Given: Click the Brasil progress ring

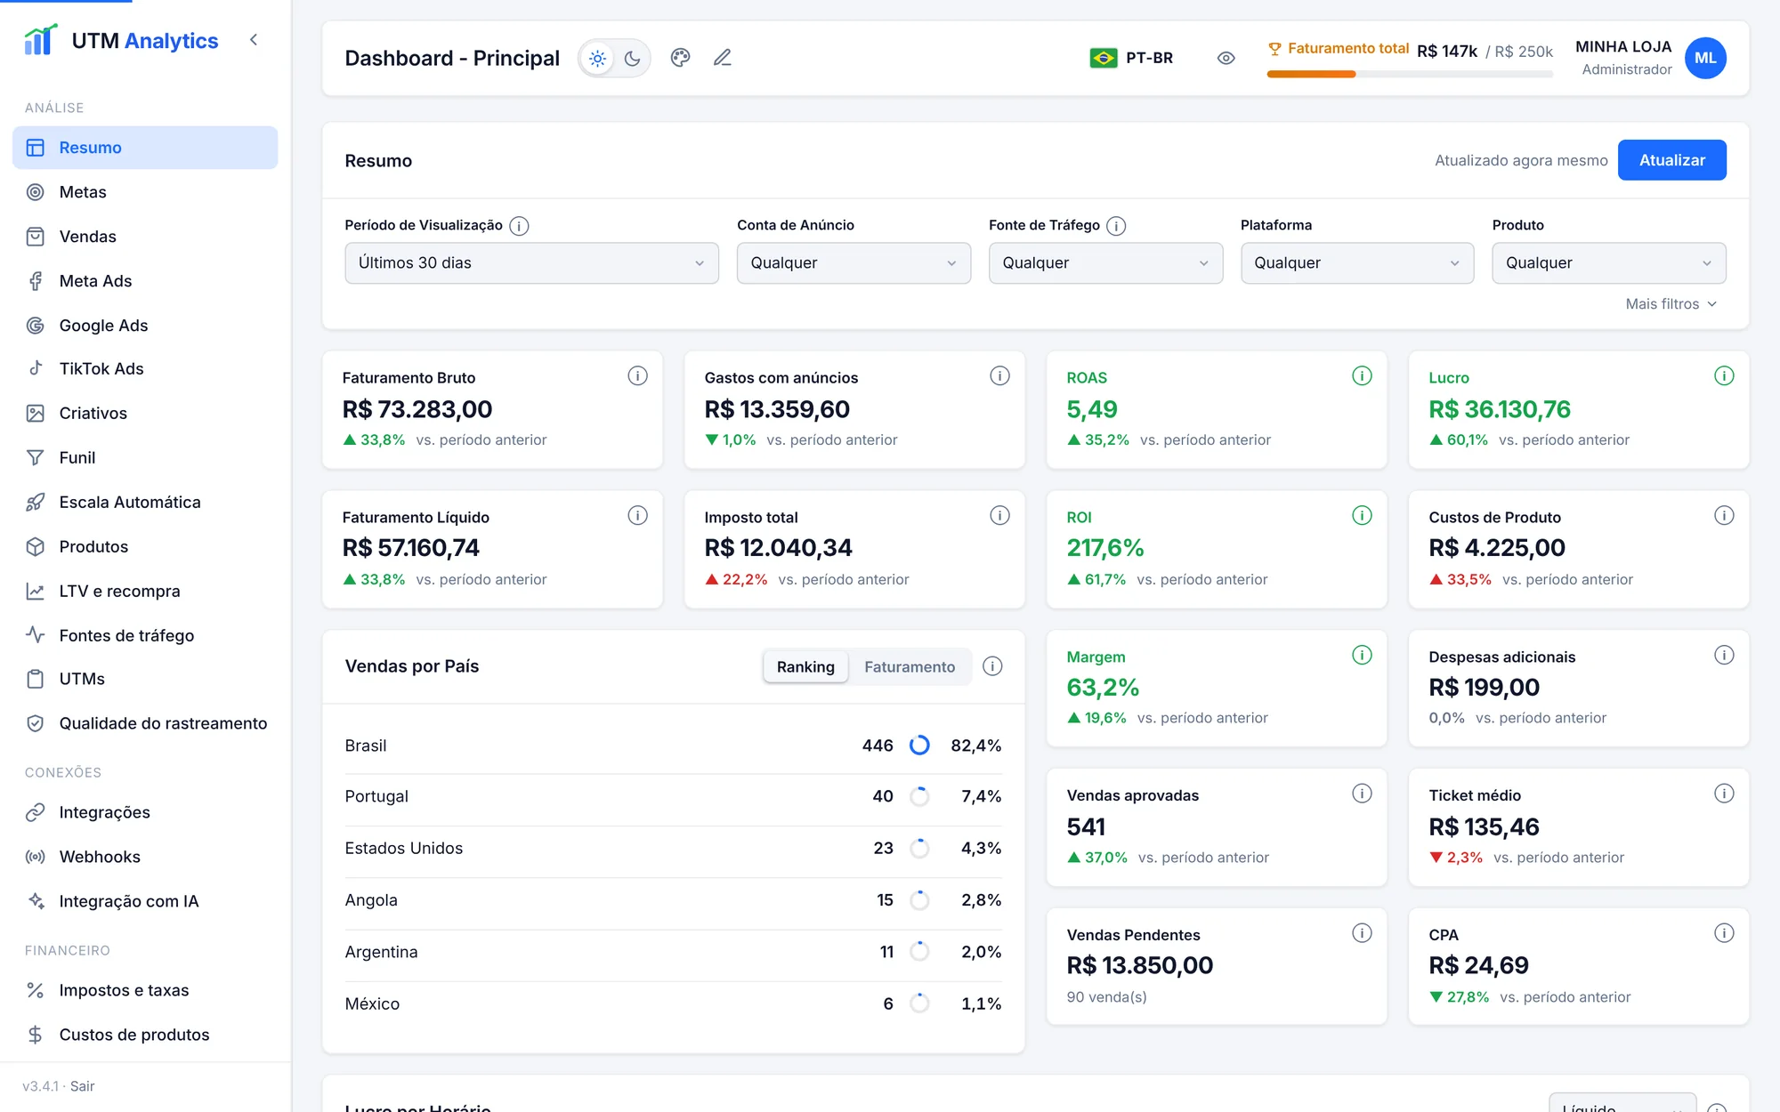Looking at the screenshot, I should [919, 745].
